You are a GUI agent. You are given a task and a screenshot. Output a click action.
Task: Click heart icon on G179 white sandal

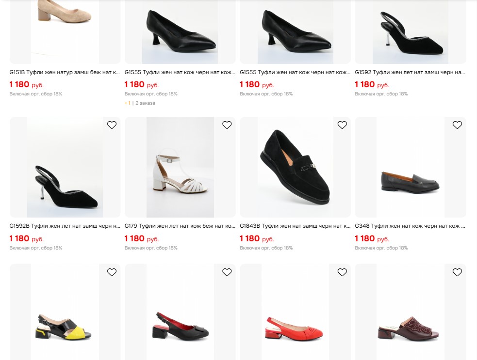(227, 125)
